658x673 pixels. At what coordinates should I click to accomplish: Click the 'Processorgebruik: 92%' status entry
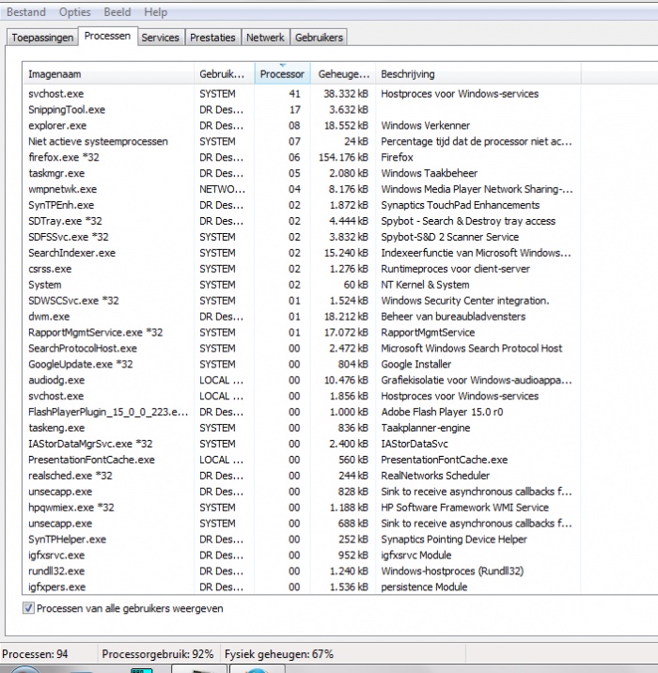[158, 654]
